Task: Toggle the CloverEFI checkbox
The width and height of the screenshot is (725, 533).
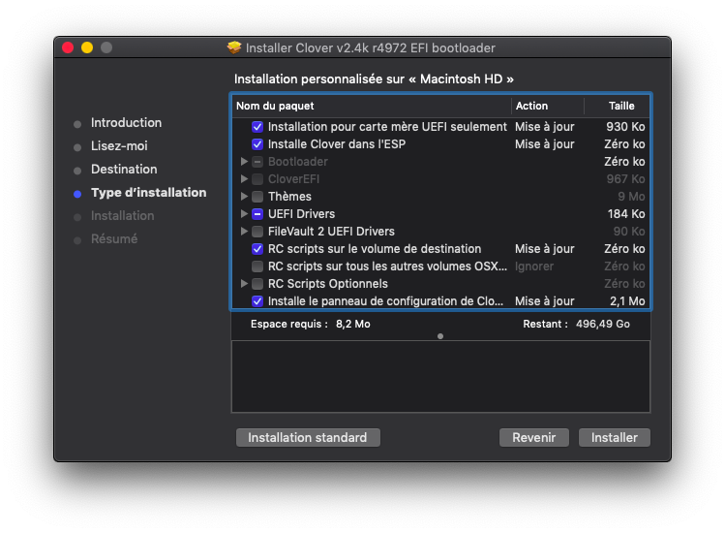Action: tap(257, 179)
